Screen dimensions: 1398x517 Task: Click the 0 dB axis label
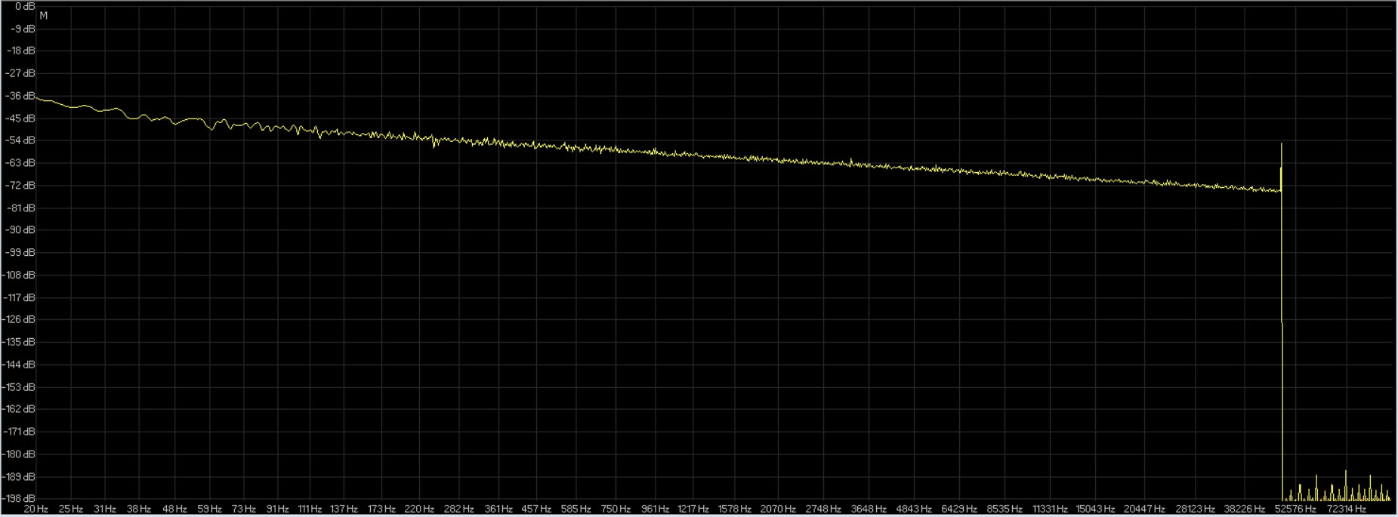[x=25, y=6]
